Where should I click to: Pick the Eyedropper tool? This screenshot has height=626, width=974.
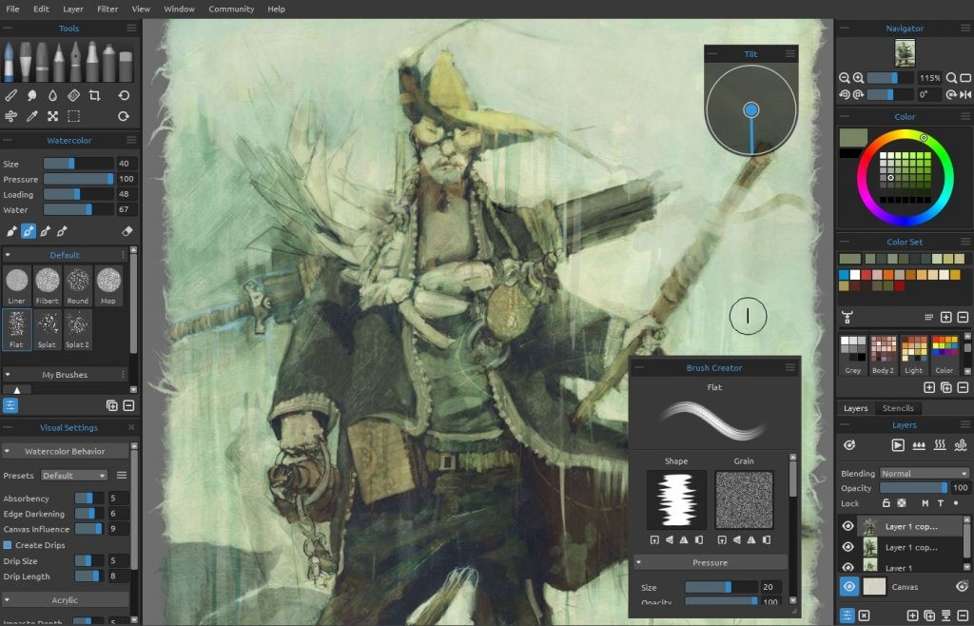click(x=32, y=116)
